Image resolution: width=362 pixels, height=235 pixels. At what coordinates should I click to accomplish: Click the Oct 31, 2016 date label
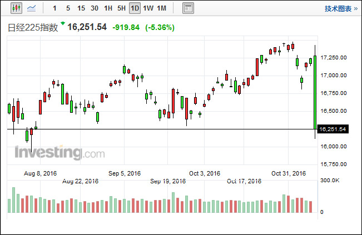pyautogui.click(x=289, y=173)
